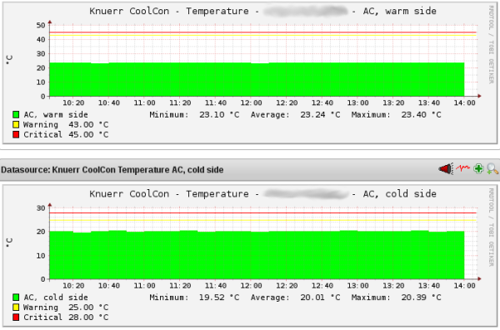This screenshot has height=330, width=500.
Task: Click the 'AC, warm side' legend label
Action: click(56, 115)
